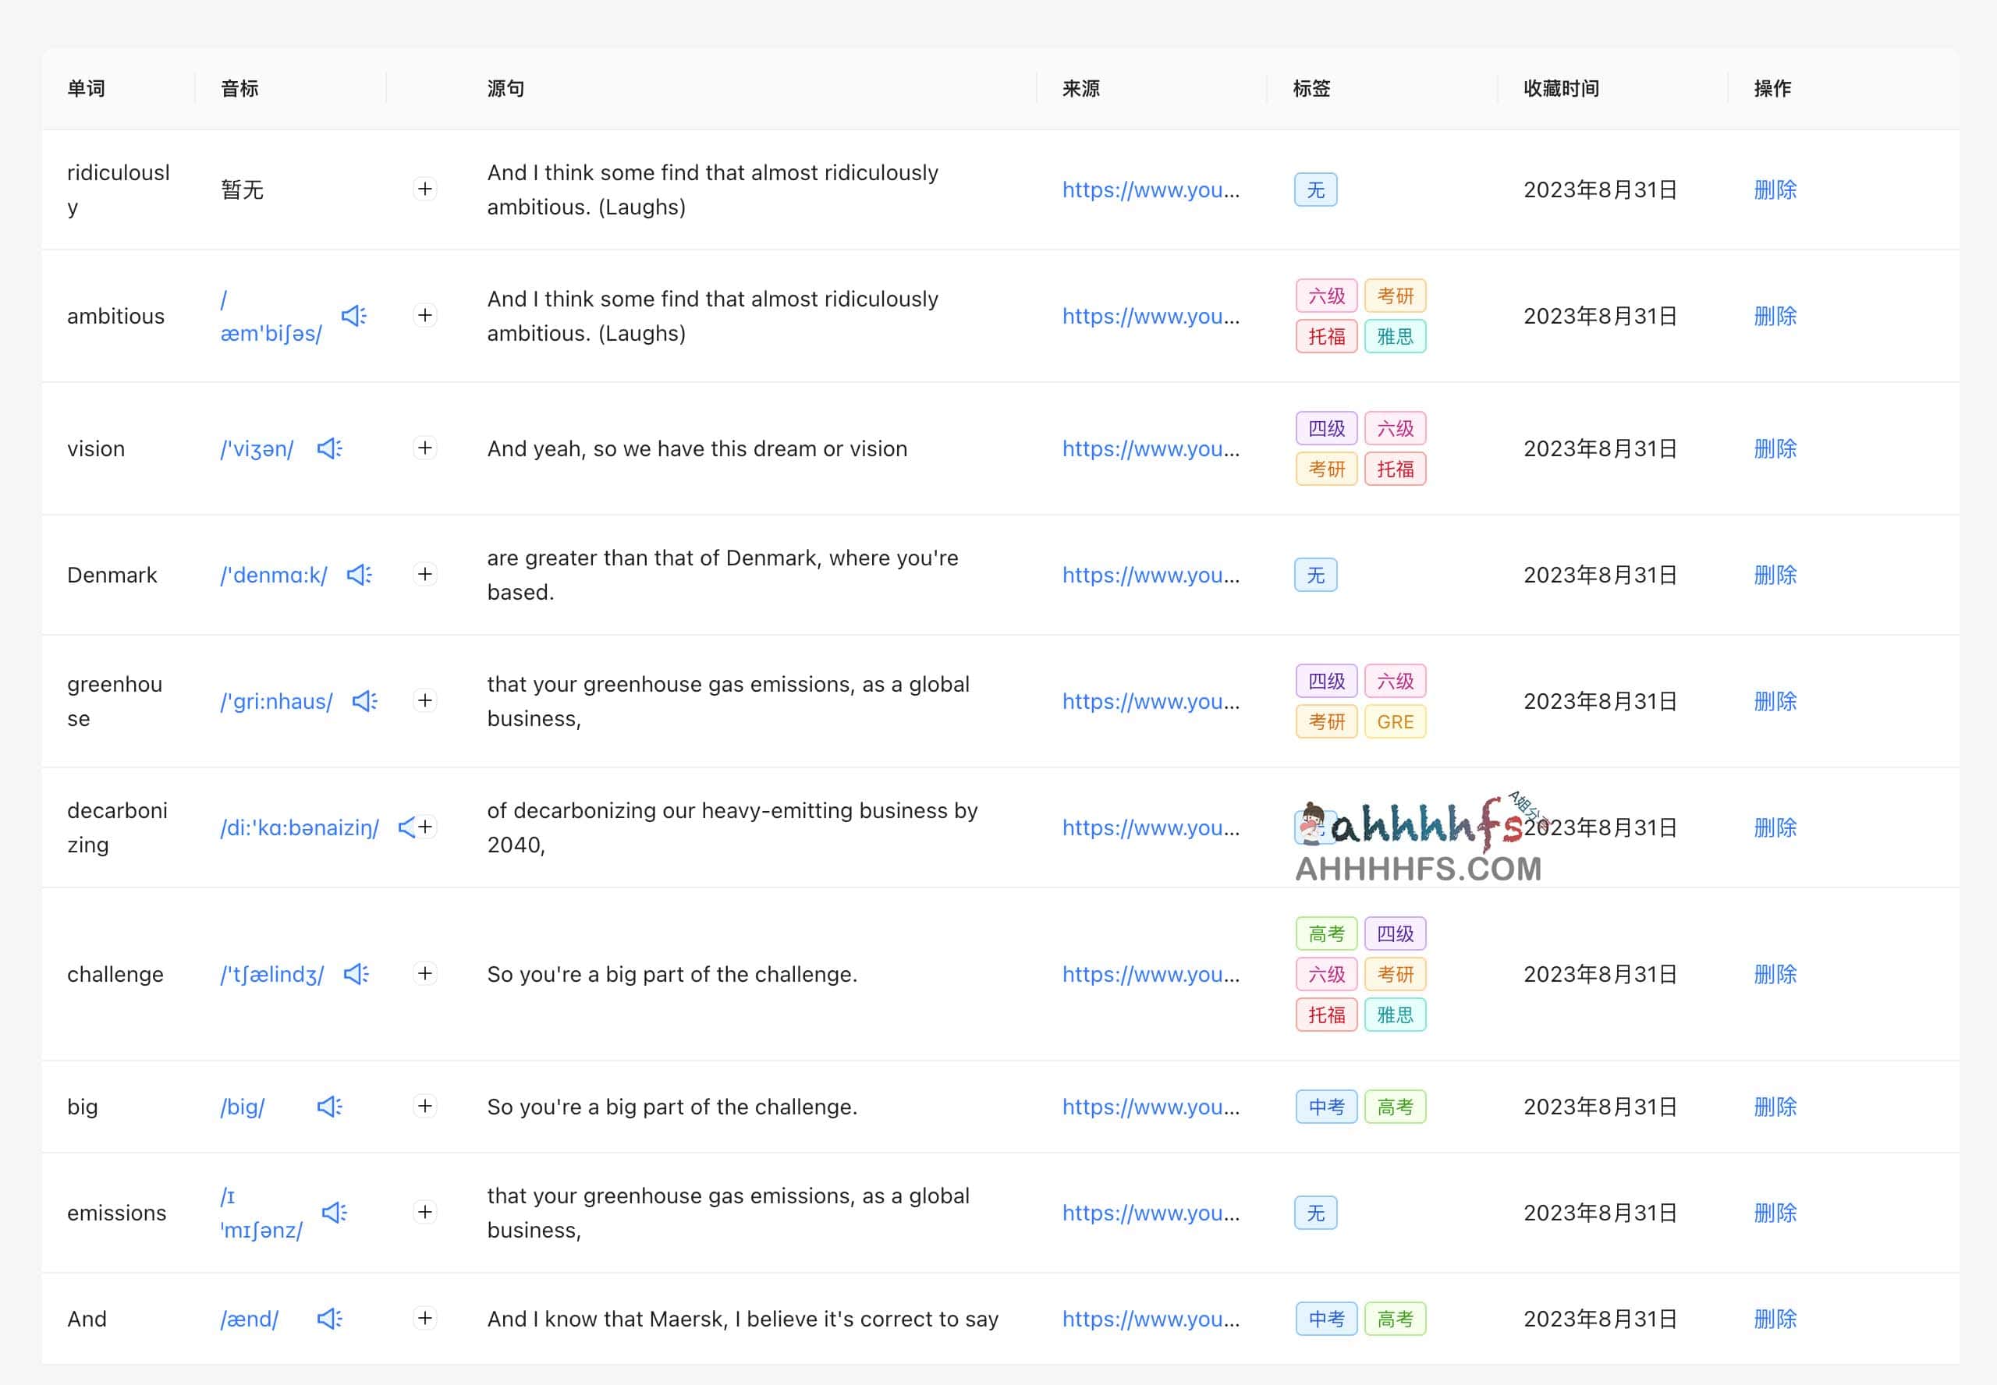1997x1385 pixels.
Task: Play pronunciation audio for big
Action: tap(329, 1107)
